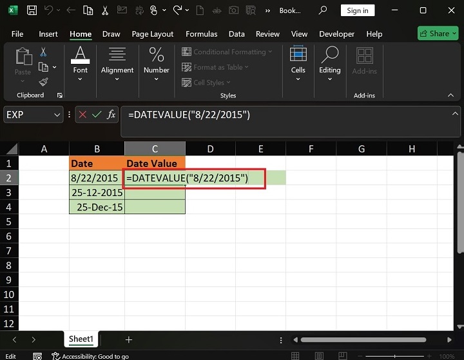464x360 pixels.
Task: Click the spelling abc icon in the title bar
Action: pyautogui.click(x=139, y=11)
